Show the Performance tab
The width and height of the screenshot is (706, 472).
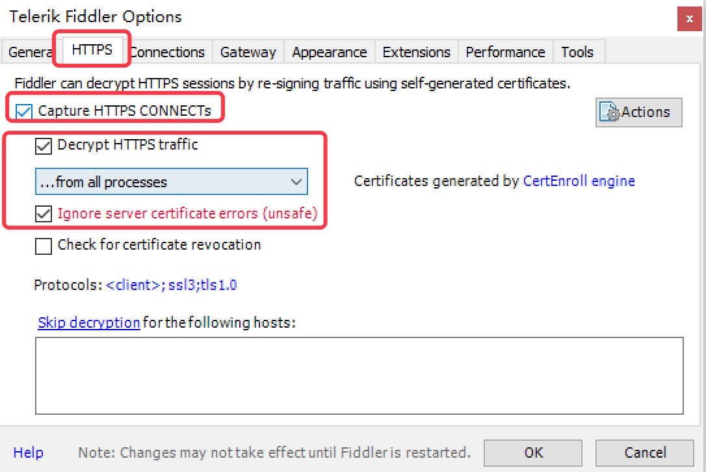click(505, 52)
